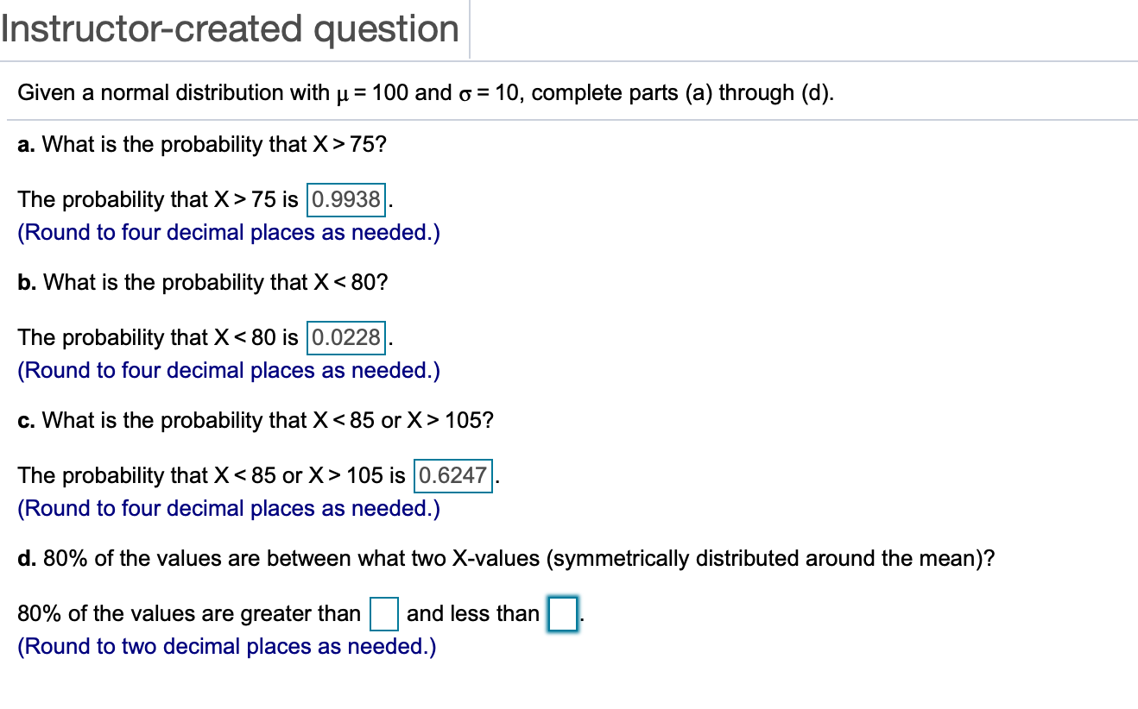The image size is (1138, 709).
Task: Click the text 'and less than' in part d
Action: click(473, 613)
